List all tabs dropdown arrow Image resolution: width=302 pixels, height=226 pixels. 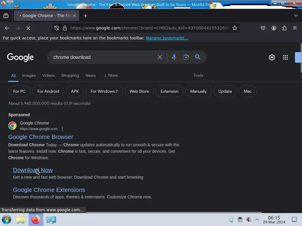coord(296,16)
